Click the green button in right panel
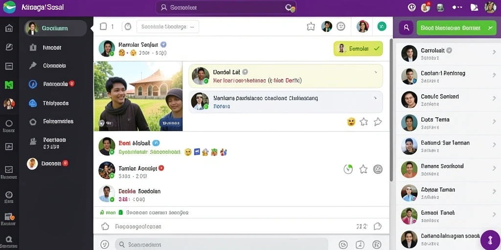The image size is (501, 250). click(x=456, y=28)
